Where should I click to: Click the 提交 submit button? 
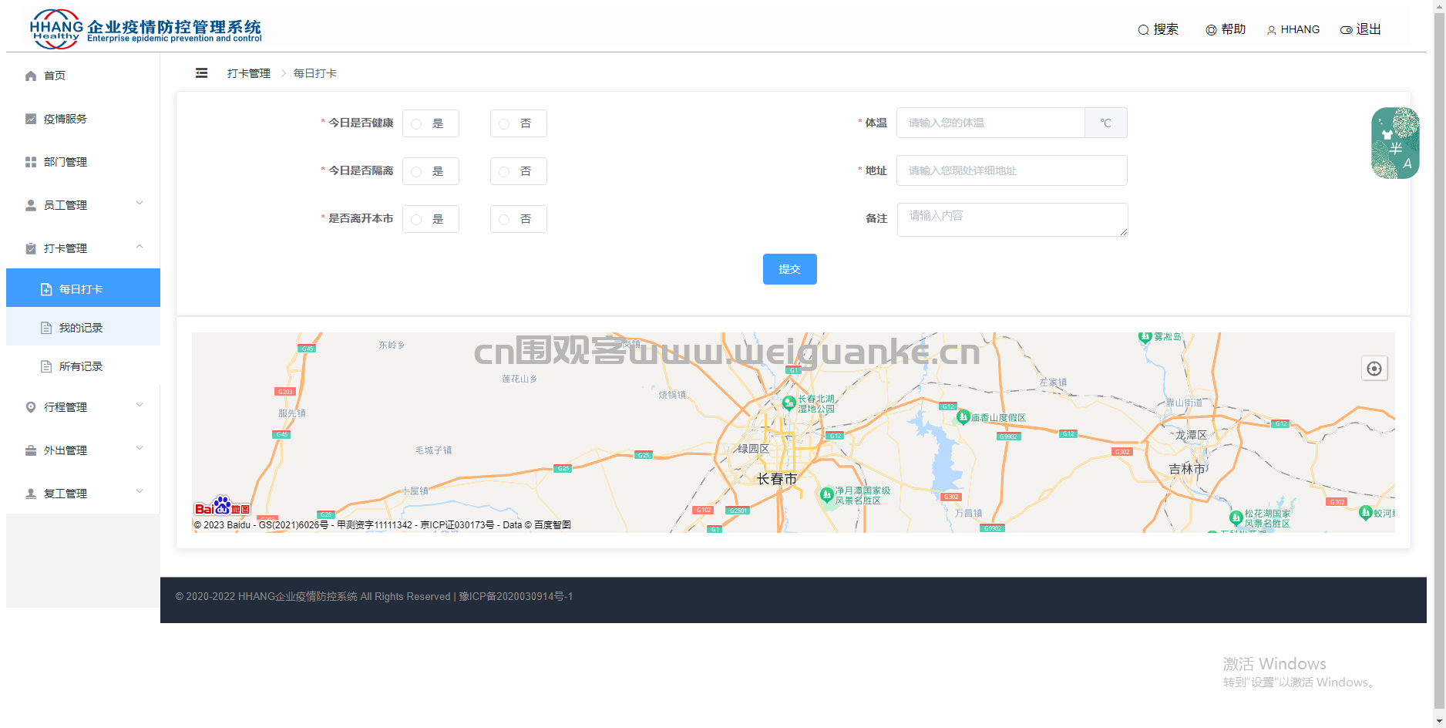(x=789, y=269)
